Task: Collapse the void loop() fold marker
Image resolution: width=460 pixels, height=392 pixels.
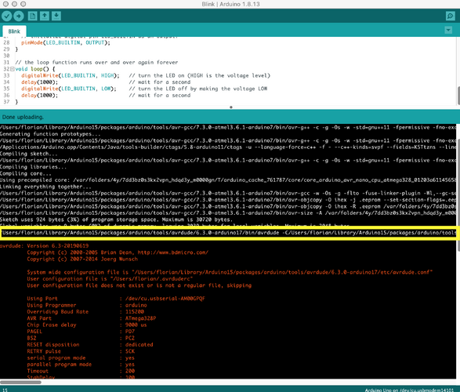Action: click(12, 69)
